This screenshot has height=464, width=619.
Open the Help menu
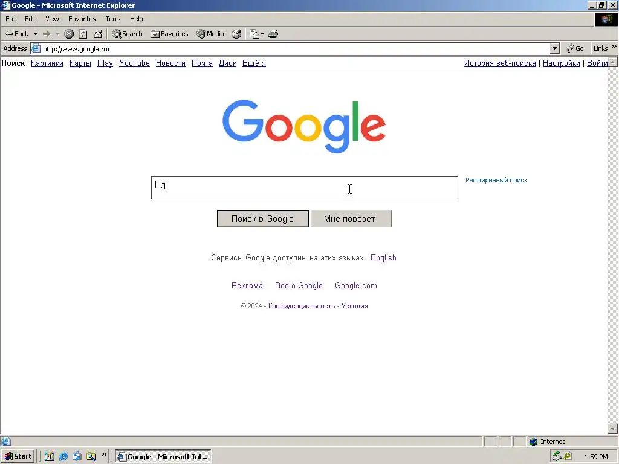click(136, 19)
